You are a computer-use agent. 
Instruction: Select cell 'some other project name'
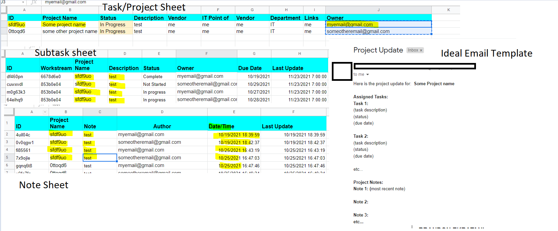click(70, 31)
